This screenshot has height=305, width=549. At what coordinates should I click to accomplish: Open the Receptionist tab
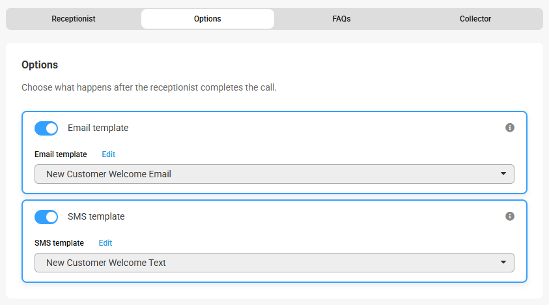click(74, 19)
